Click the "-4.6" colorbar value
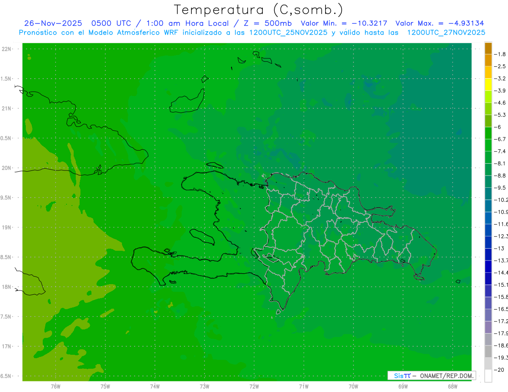 [x=500, y=103]
